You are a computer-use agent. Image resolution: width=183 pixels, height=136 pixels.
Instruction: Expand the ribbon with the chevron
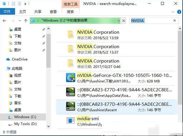click(173, 12)
